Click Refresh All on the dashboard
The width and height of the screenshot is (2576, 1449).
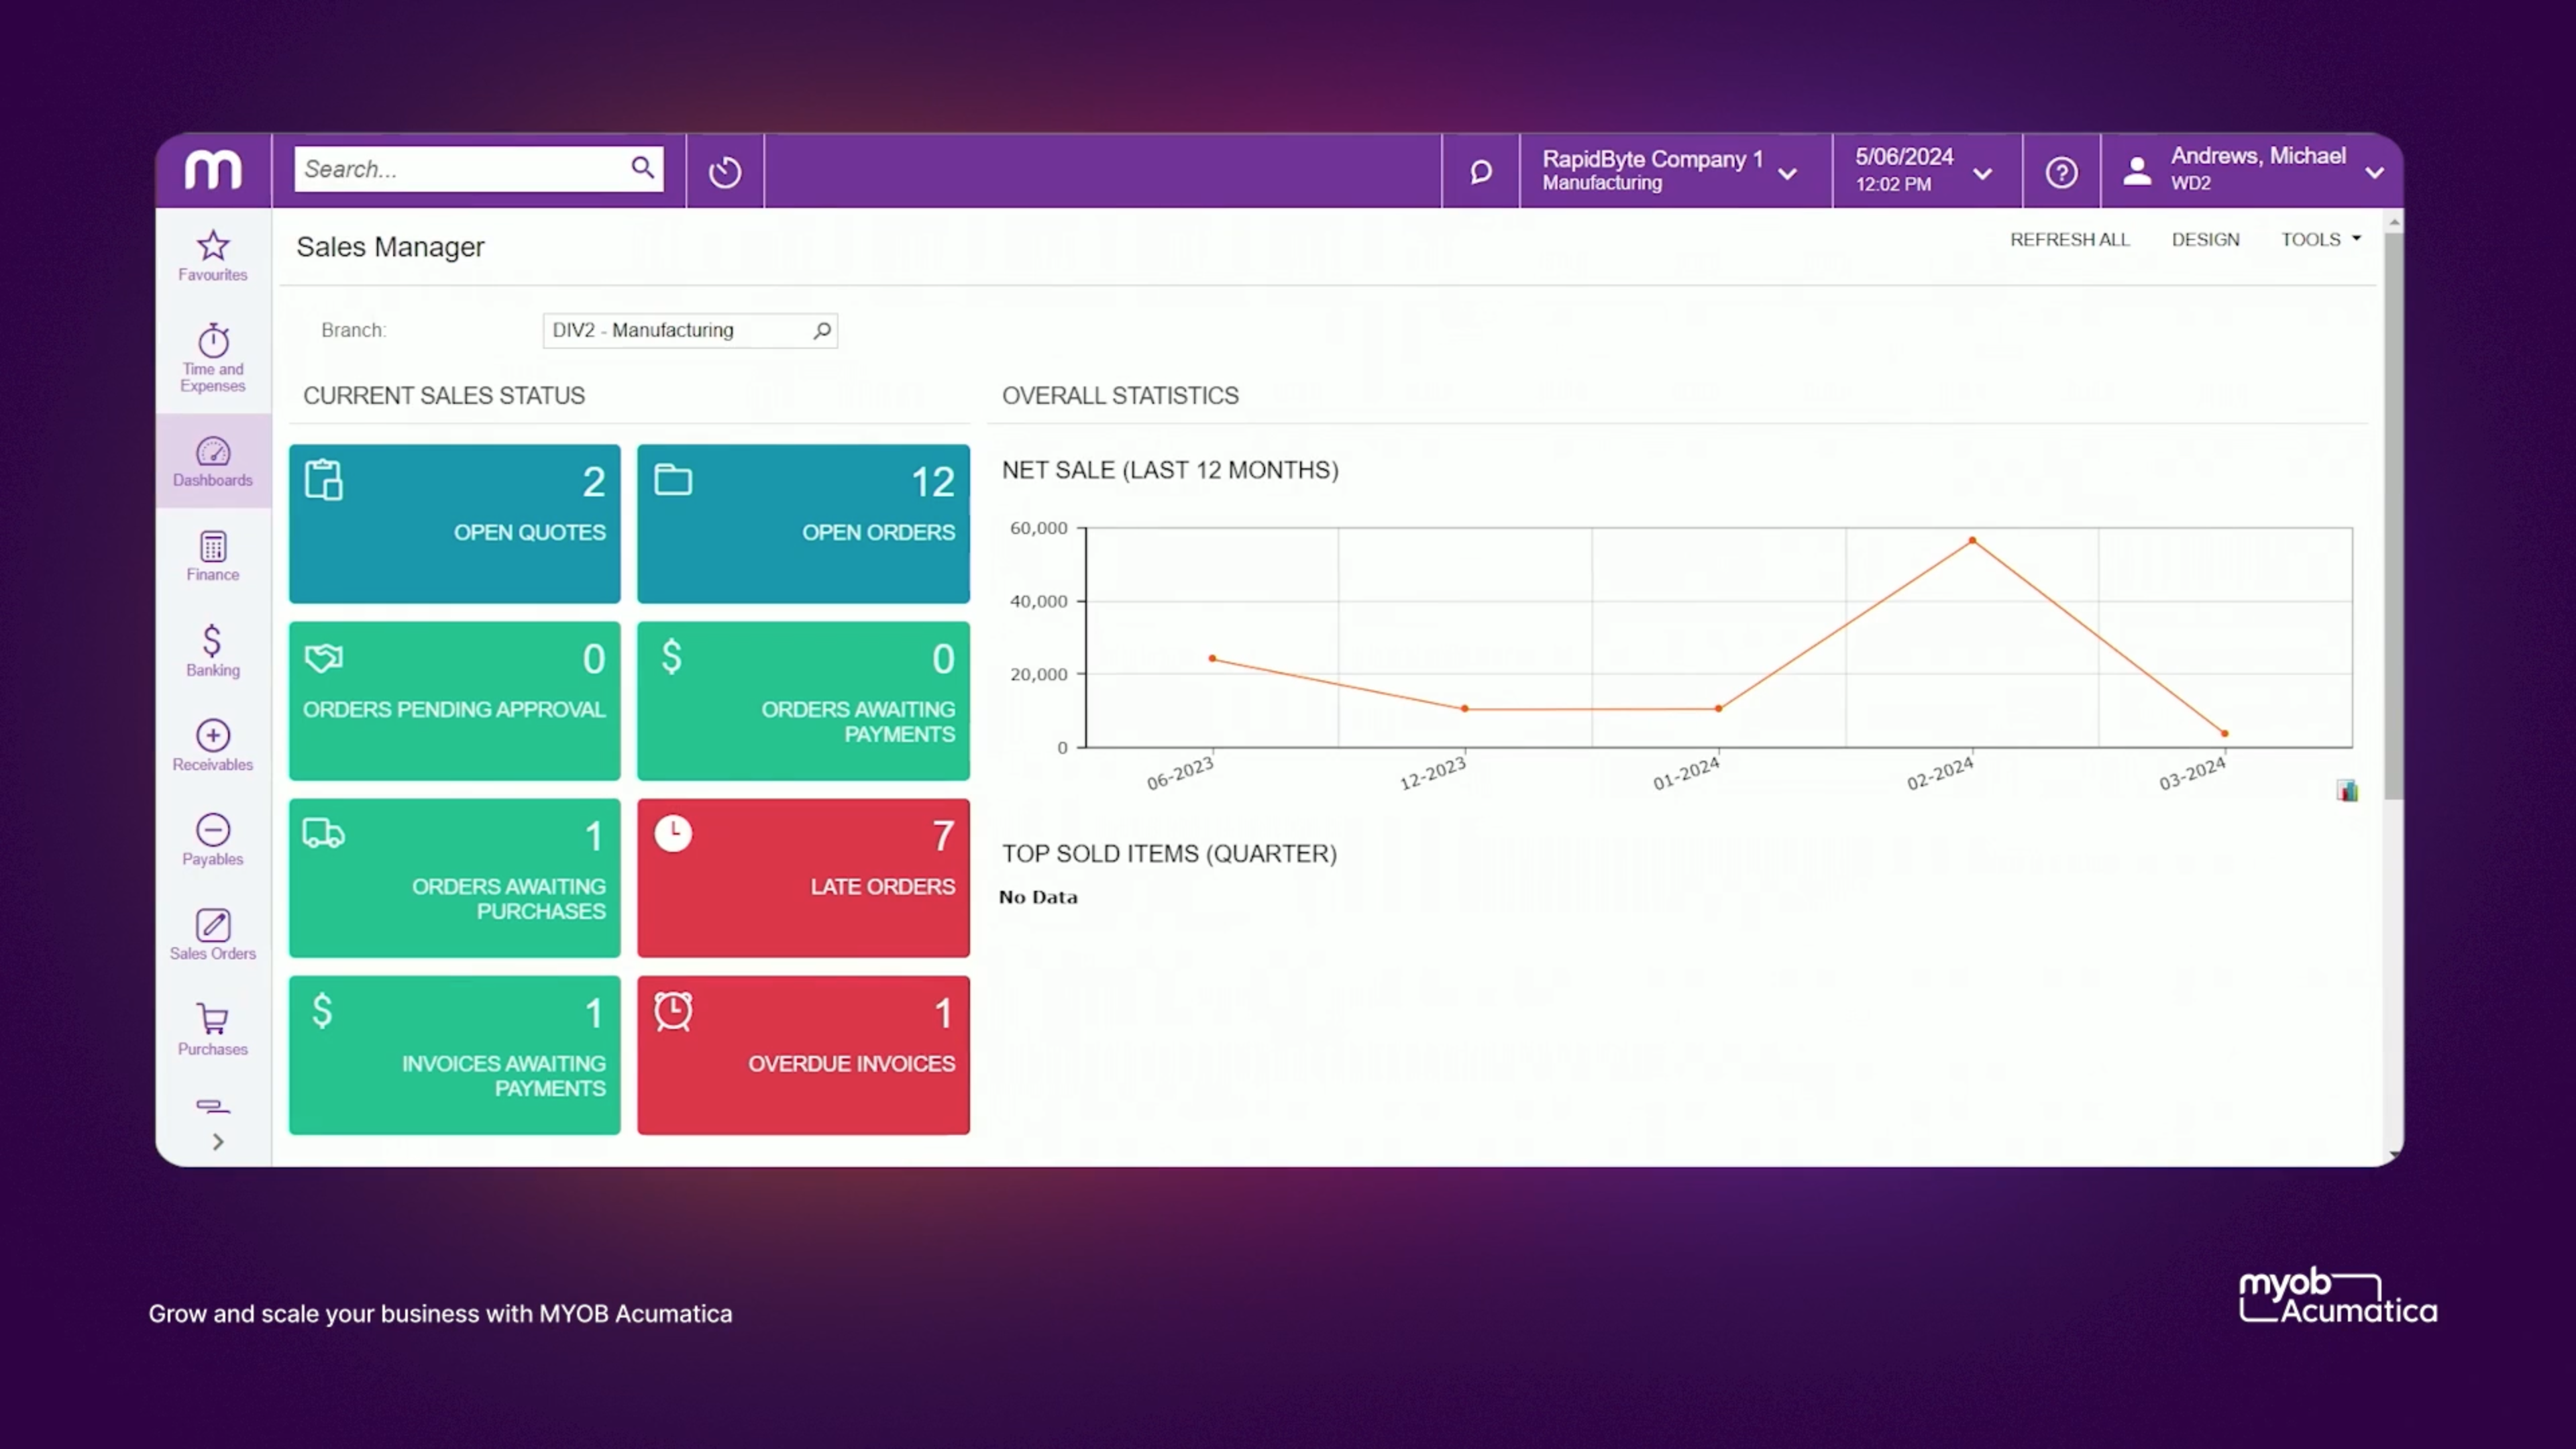2070,239
